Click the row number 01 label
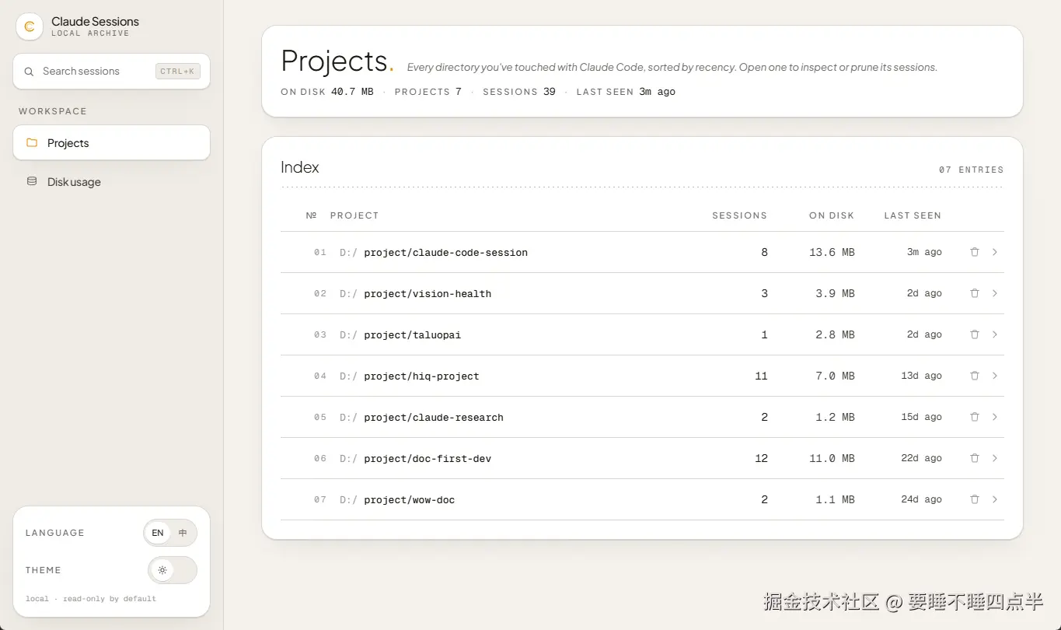 tap(320, 252)
